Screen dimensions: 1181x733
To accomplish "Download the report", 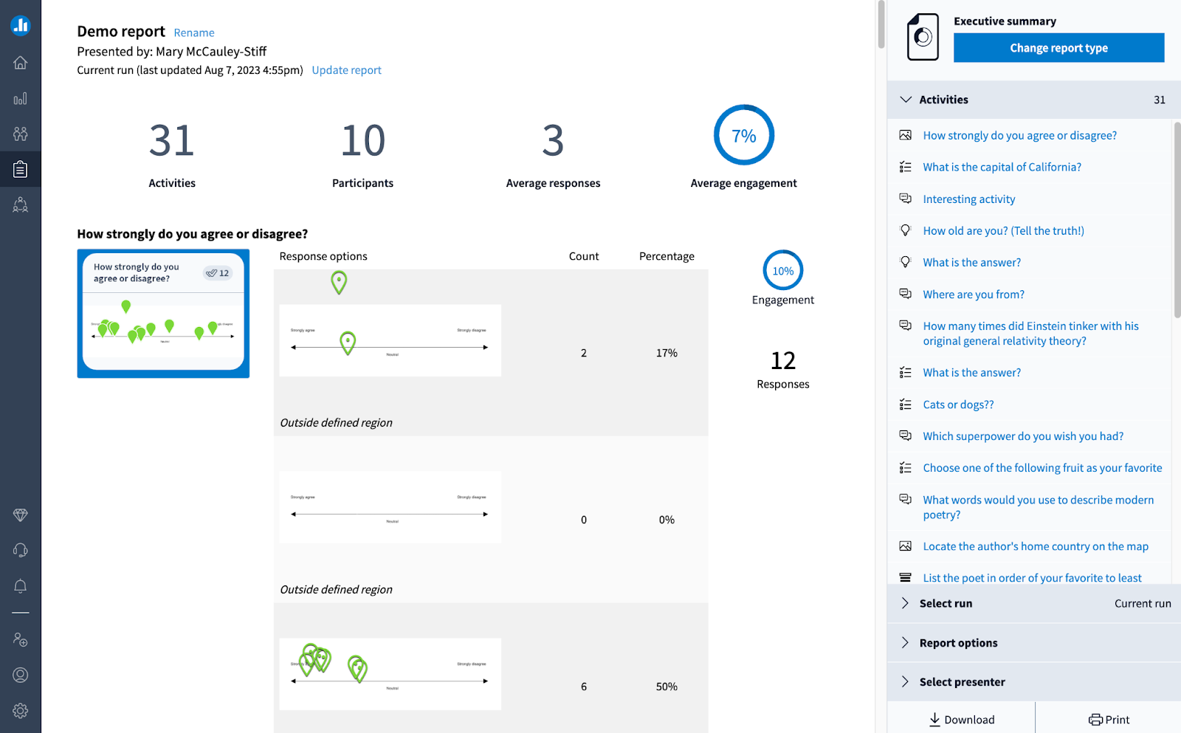I will click(961, 720).
